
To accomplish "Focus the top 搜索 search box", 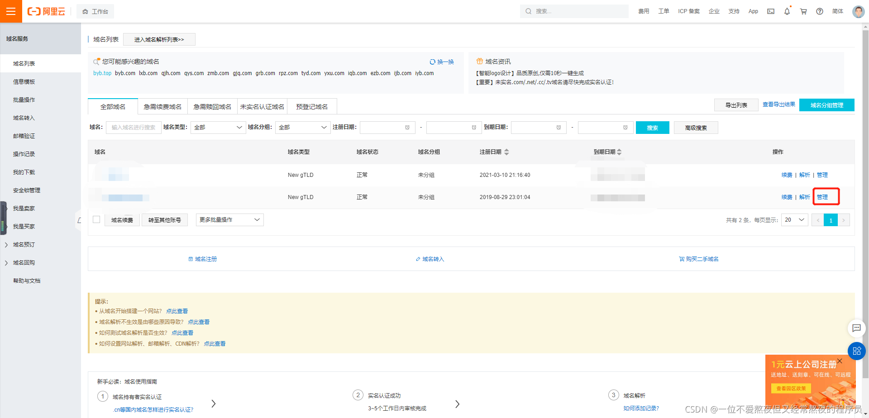I will [x=574, y=11].
